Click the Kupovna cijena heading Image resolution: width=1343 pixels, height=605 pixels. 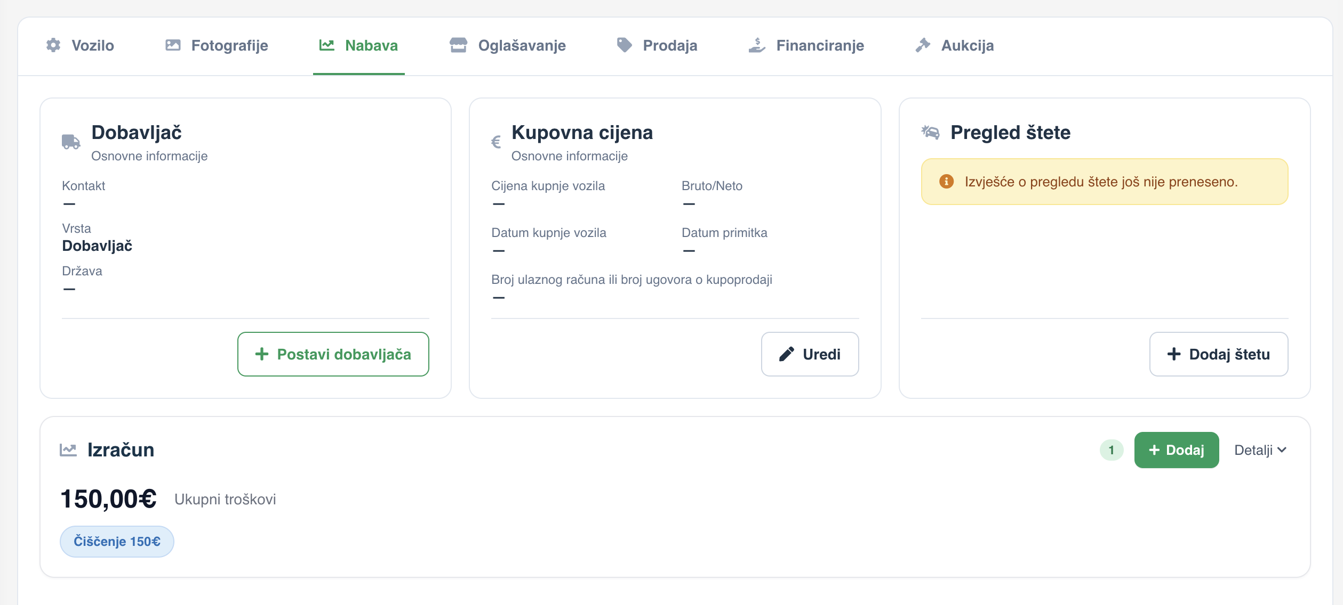[x=582, y=133]
